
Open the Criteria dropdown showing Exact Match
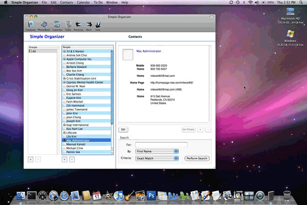pos(157,158)
